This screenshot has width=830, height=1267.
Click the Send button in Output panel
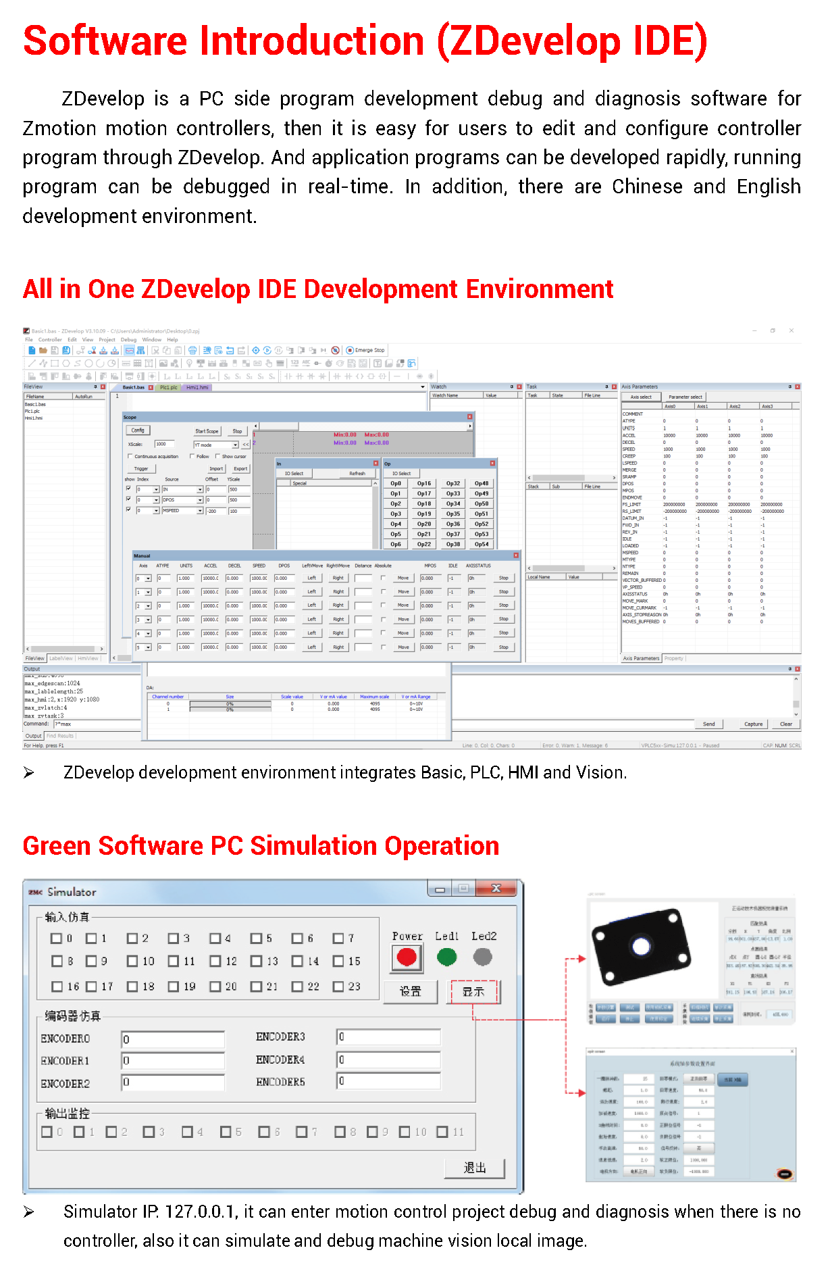[x=708, y=724]
